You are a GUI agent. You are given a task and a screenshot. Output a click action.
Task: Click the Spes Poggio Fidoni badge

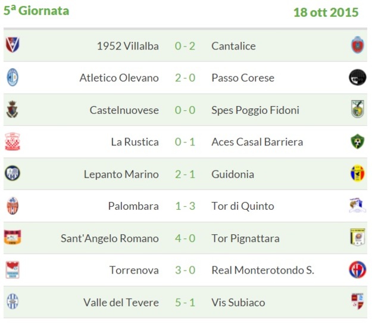click(x=358, y=109)
